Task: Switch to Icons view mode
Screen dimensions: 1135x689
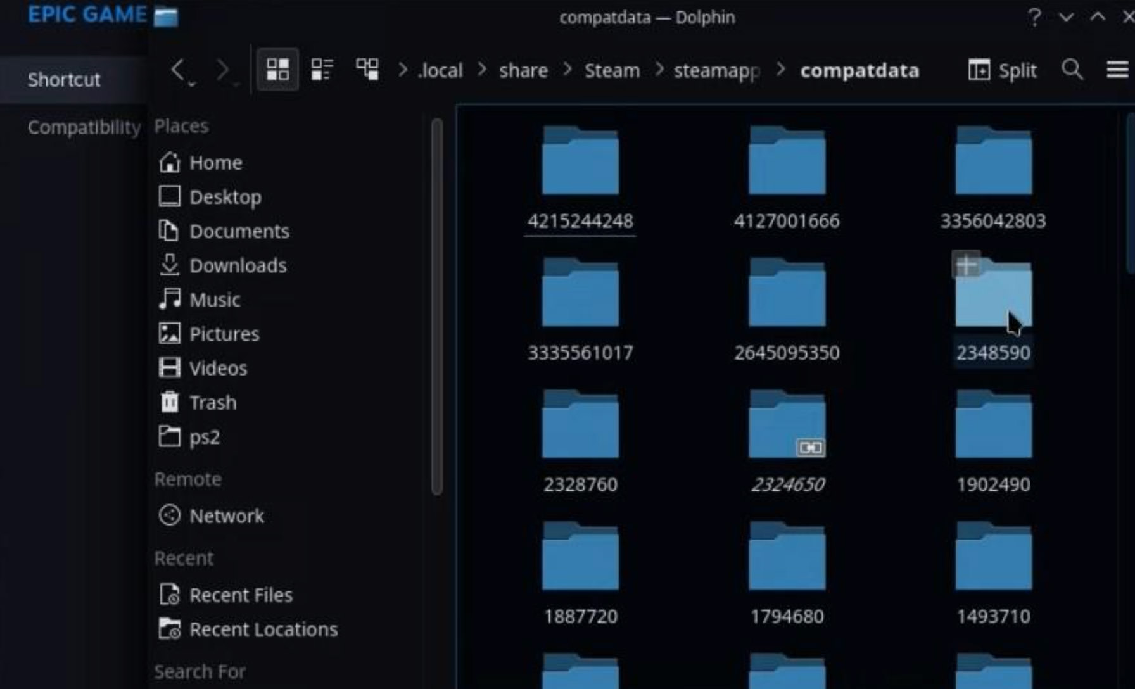Action: click(277, 69)
